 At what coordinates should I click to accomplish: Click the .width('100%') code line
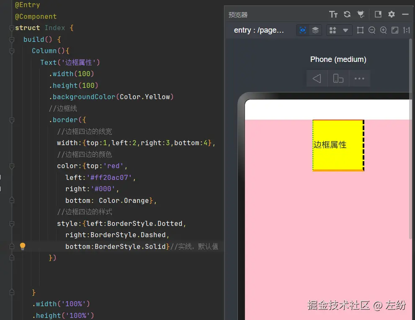(x=61, y=304)
